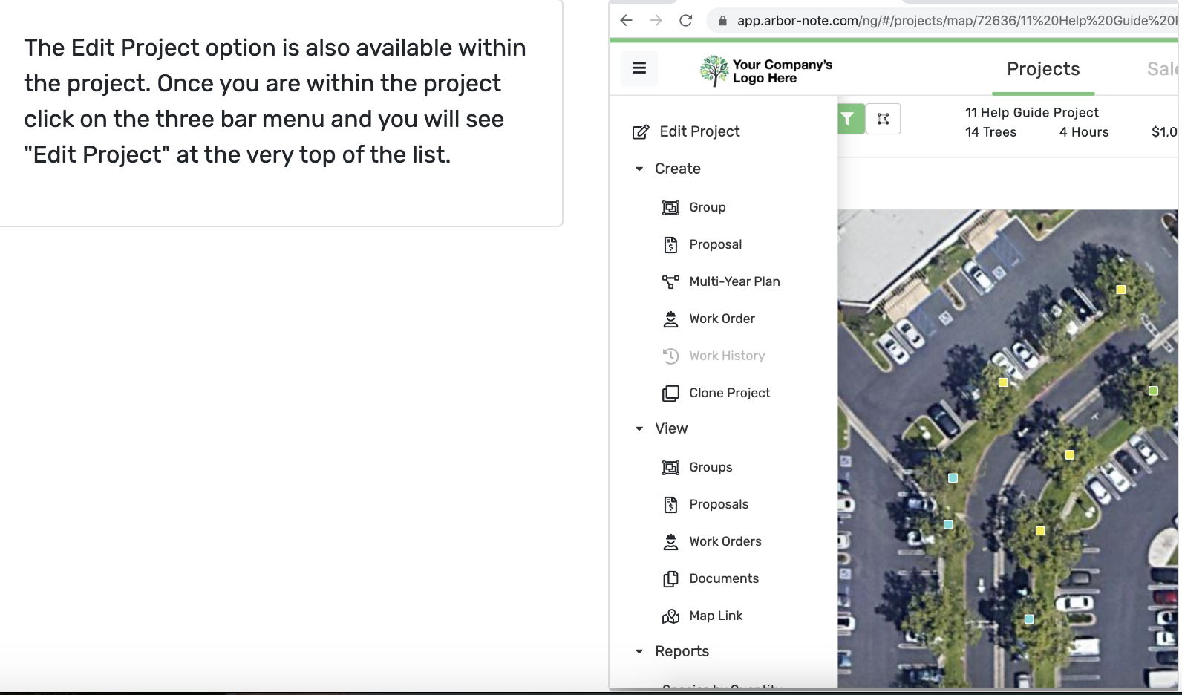The image size is (1182, 695).
Task: Click the 14 Trees count
Action: (x=990, y=132)
